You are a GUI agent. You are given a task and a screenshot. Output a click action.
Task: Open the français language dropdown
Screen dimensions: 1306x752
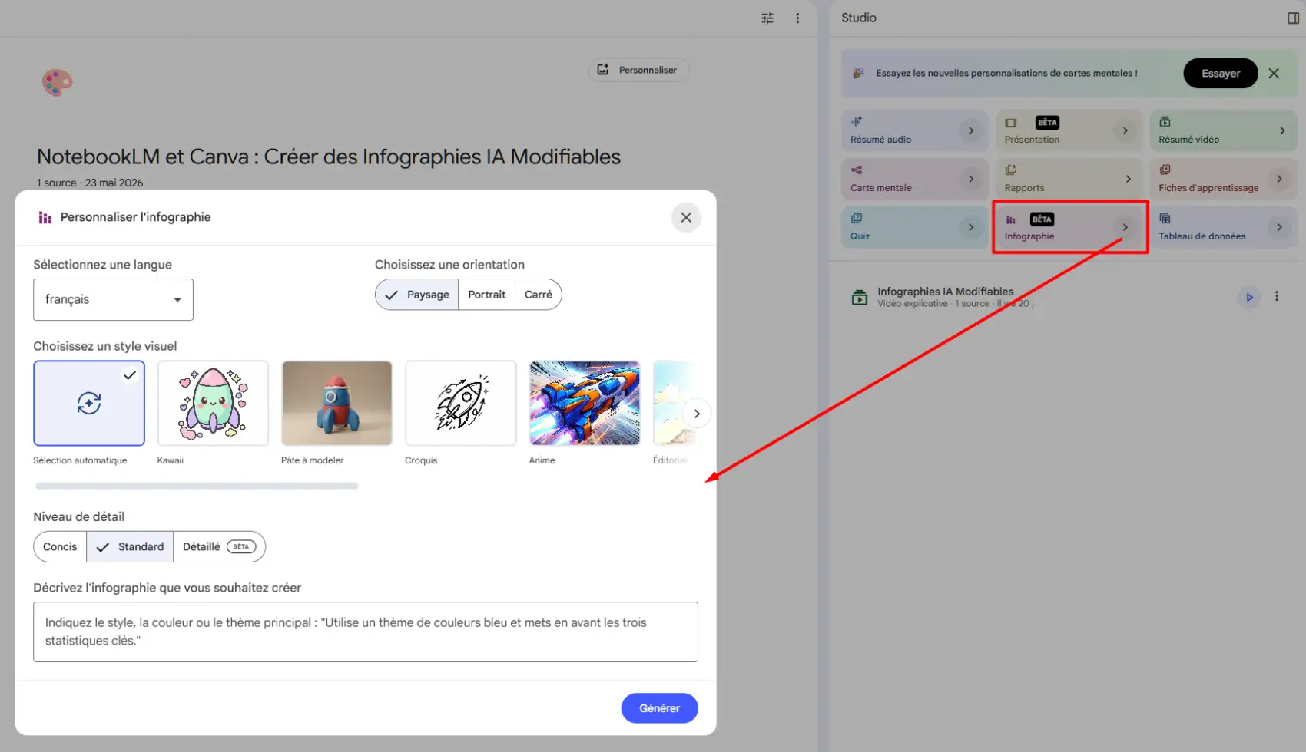113,299
